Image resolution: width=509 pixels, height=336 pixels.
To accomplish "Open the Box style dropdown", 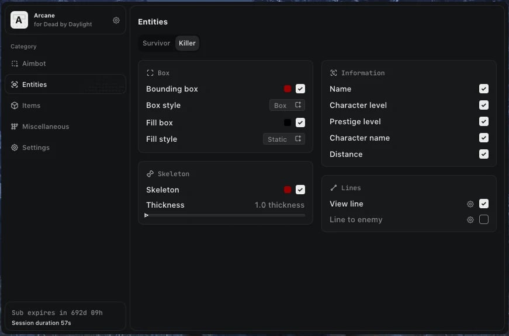I will point(287,106).
